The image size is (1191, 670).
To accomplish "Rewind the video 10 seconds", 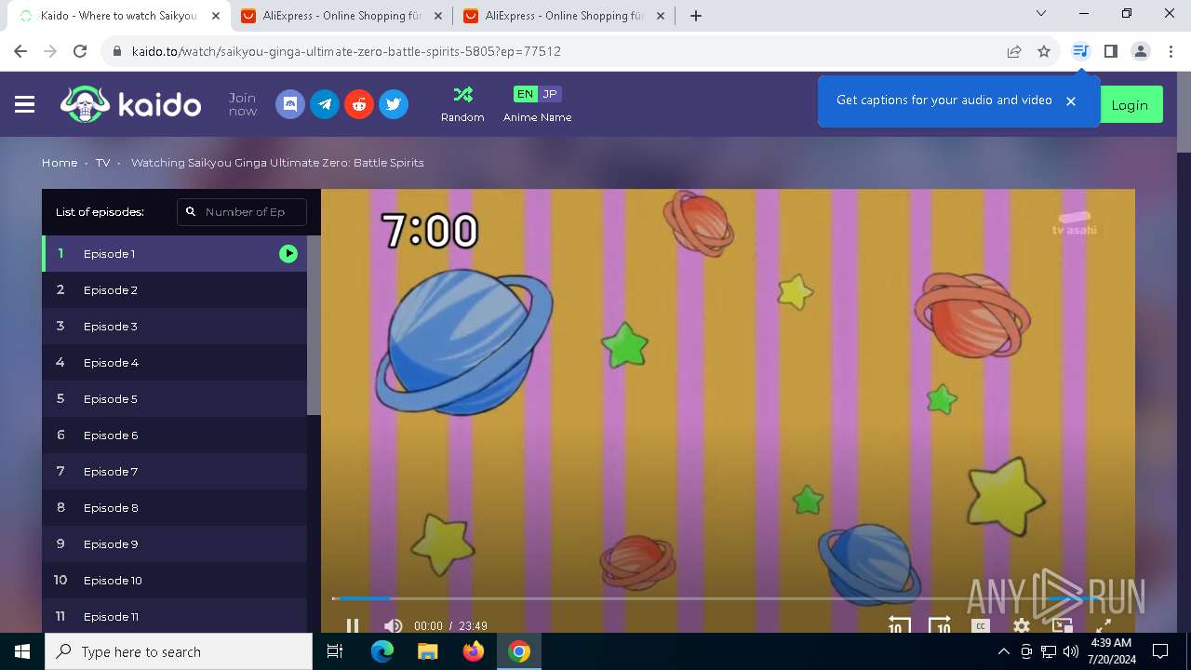I will [899, 625].
